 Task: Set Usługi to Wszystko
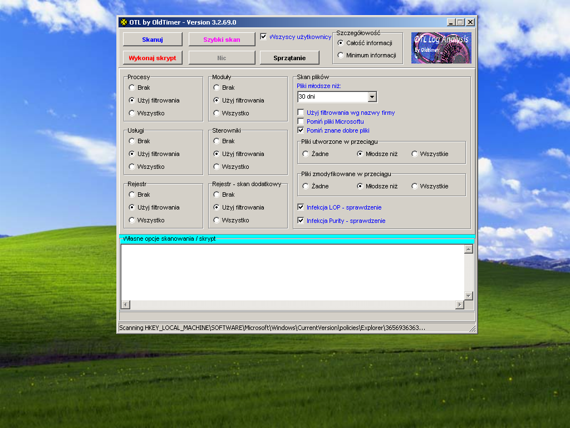(x=132, y=167)
